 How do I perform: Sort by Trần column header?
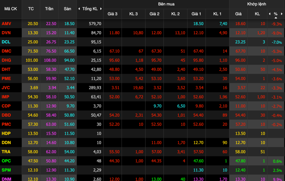tap(49, 9)
